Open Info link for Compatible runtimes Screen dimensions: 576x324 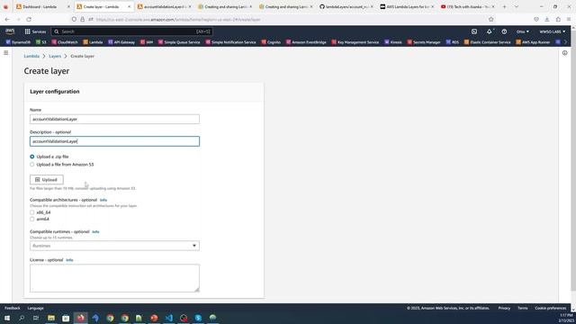[95, 232]
